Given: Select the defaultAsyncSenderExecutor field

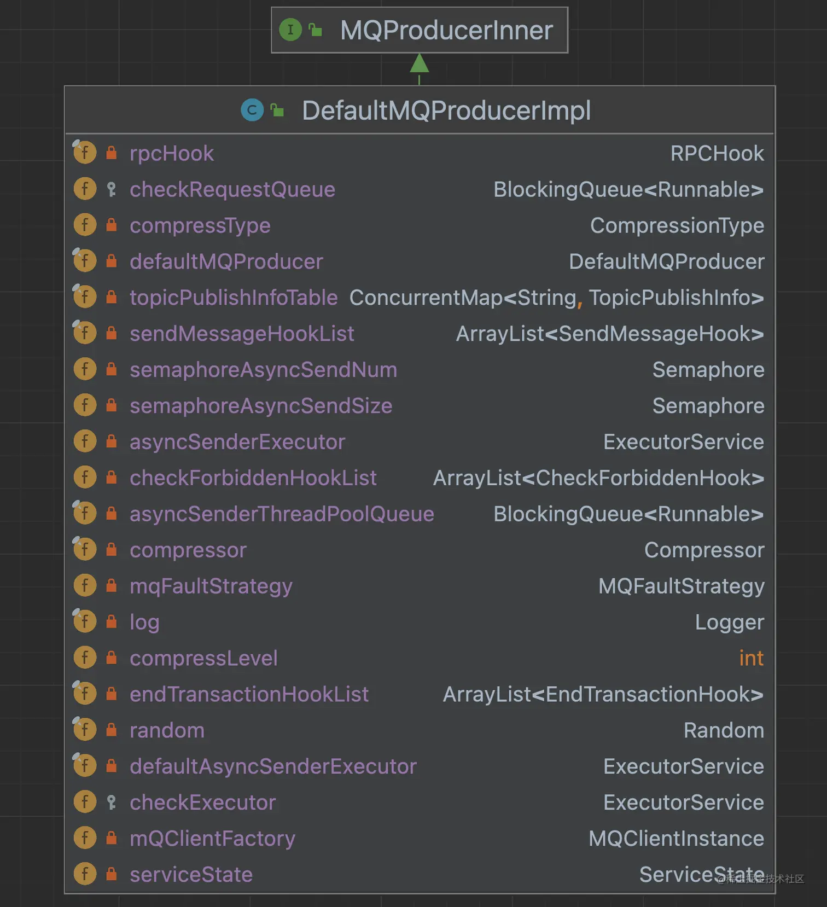Looking at the screenshot, I should pos(273,766).
